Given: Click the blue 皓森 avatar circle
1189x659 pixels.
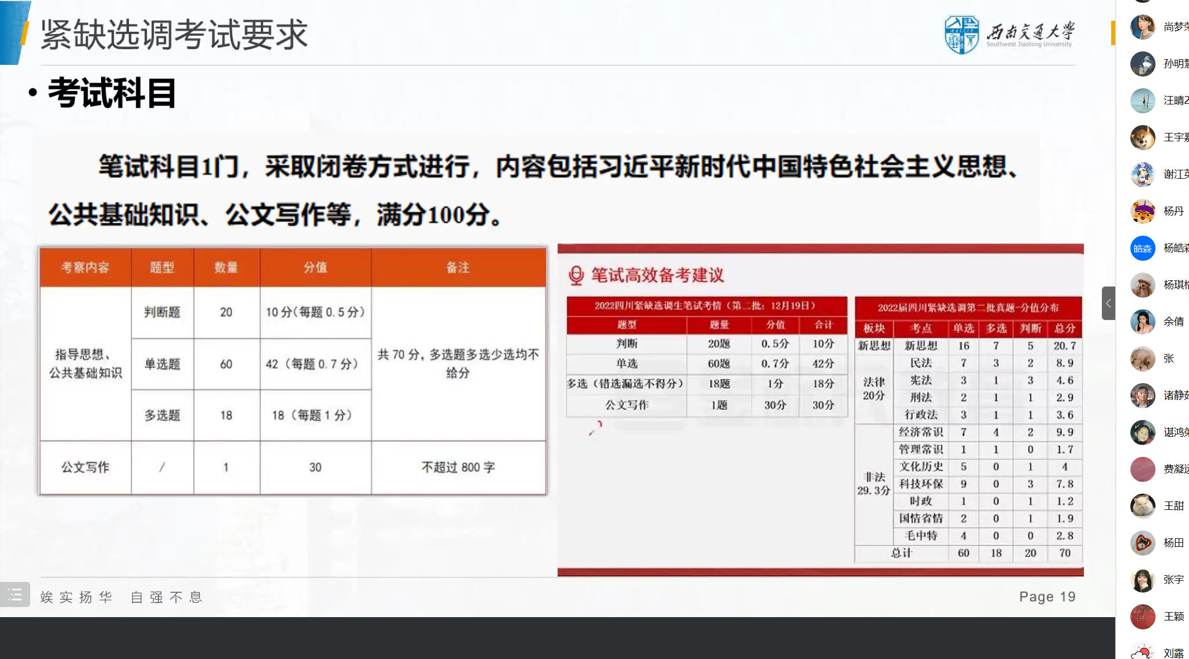Looking at the screenshot, I should (1143, 248).
